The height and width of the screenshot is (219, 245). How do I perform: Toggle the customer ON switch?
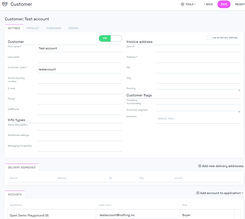tap(110, 38)
